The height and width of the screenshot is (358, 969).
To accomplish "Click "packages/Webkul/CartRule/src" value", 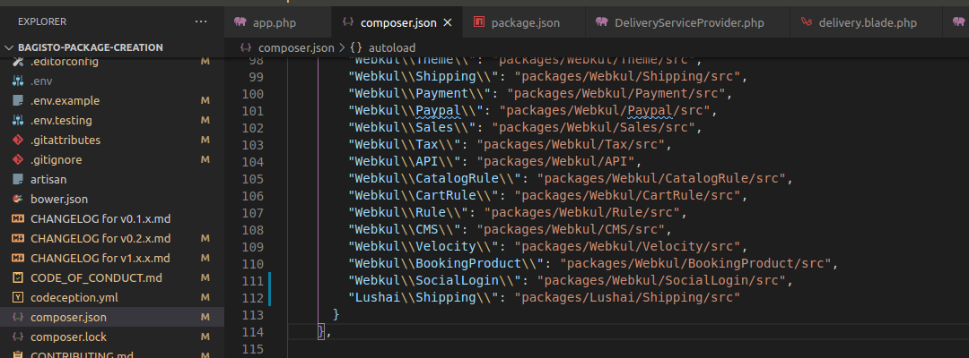I will (x=627, y=196).
